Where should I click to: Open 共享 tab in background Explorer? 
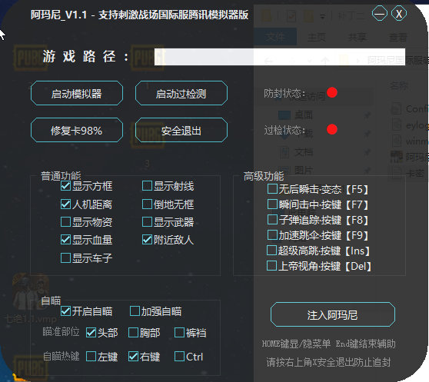pyautogui.click(x=357, y=37)
